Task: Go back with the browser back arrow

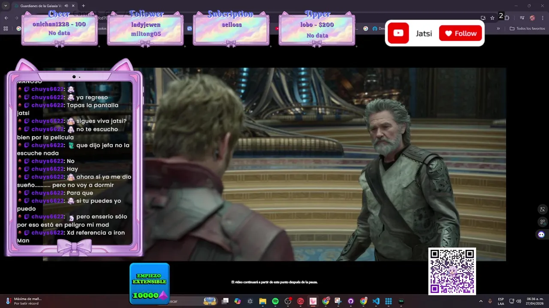Action: point(6,18)
